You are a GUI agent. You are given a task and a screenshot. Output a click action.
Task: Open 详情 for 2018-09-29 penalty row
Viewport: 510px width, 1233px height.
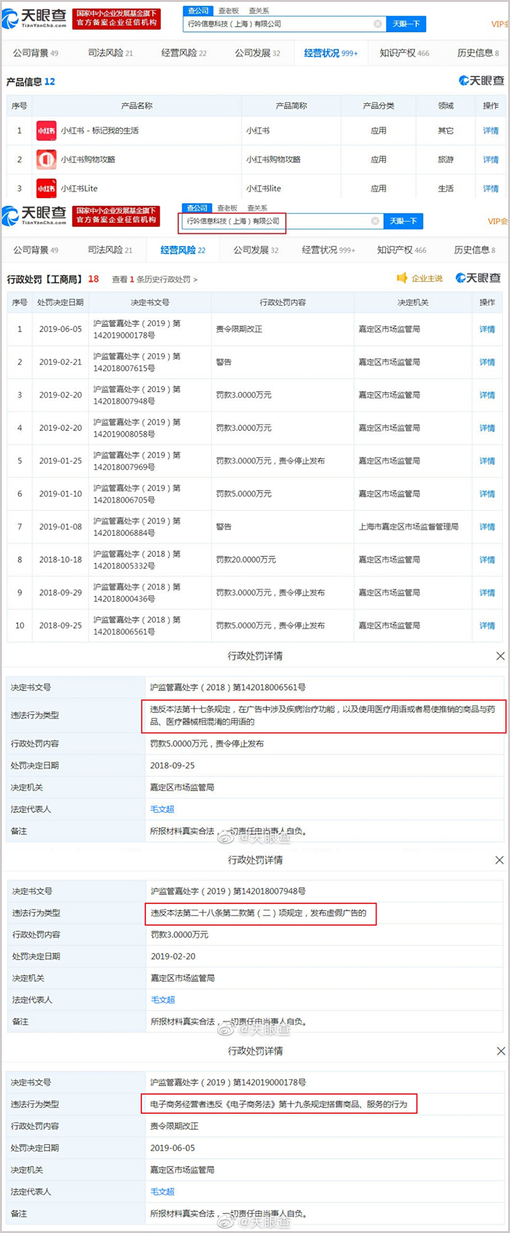(487, 593)
